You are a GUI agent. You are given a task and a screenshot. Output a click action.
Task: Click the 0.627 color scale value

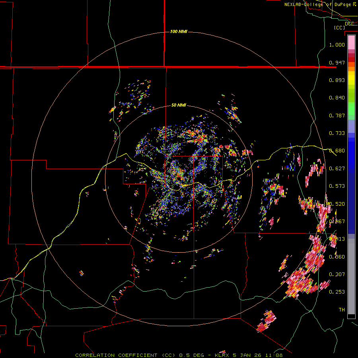point(337,169)
